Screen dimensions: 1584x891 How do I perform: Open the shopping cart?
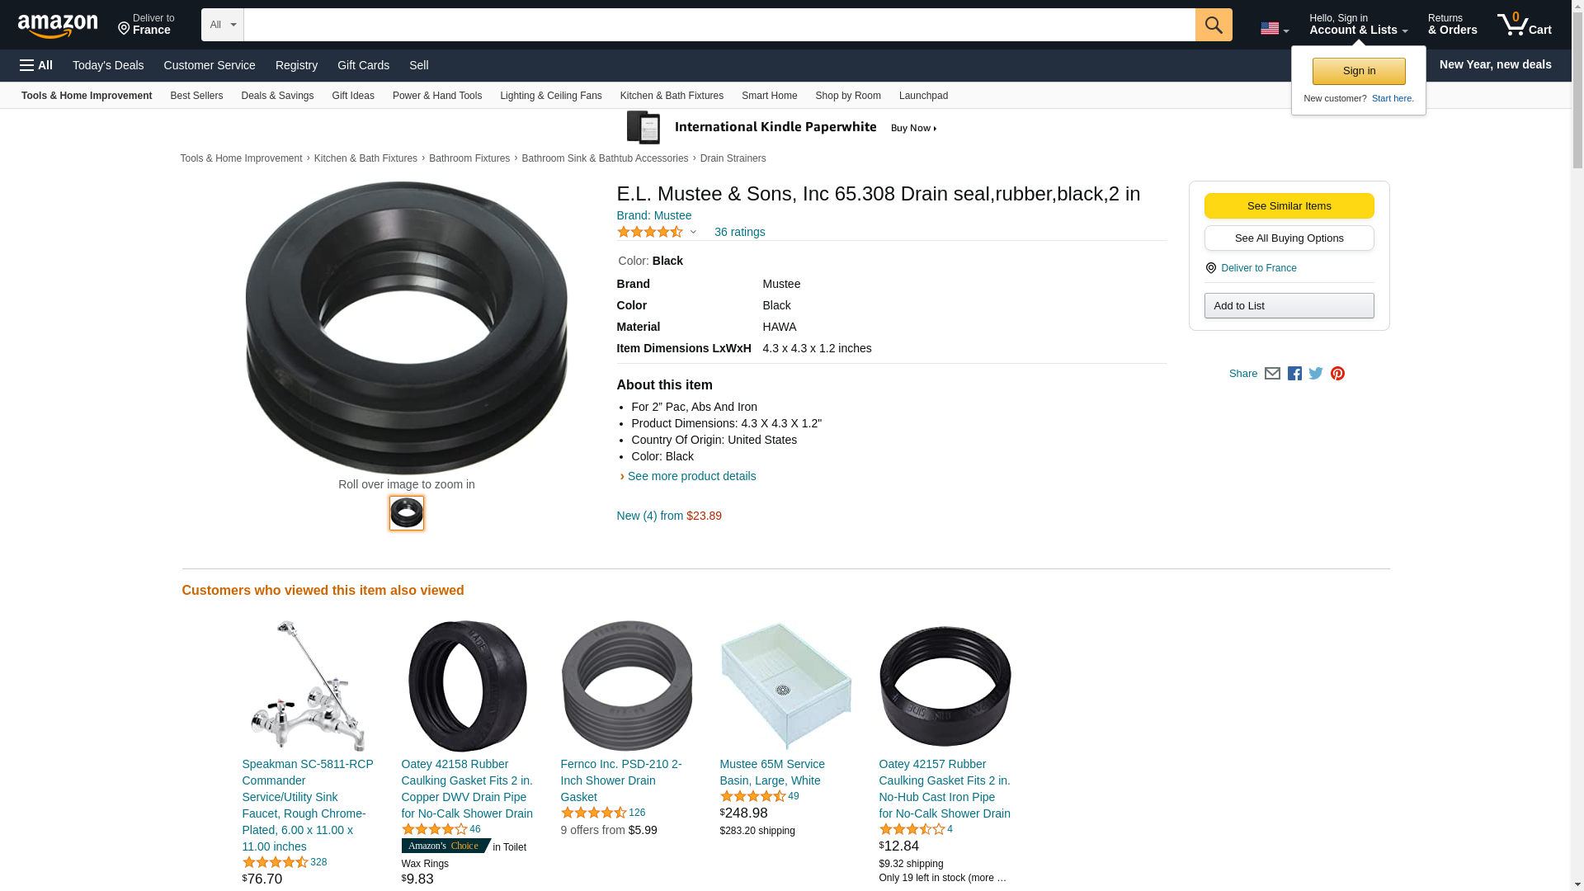click(1524, 25)
